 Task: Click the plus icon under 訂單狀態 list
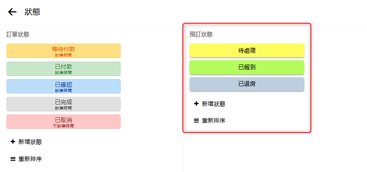tap(13, 142)
